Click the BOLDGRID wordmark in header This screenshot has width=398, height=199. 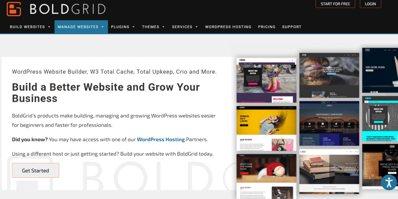pyautogui.click(x=68, y=9)
